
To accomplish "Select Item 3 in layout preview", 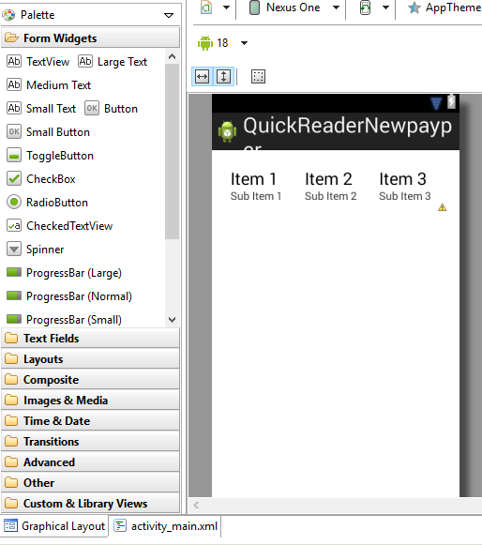I will (x=402, y=179).
